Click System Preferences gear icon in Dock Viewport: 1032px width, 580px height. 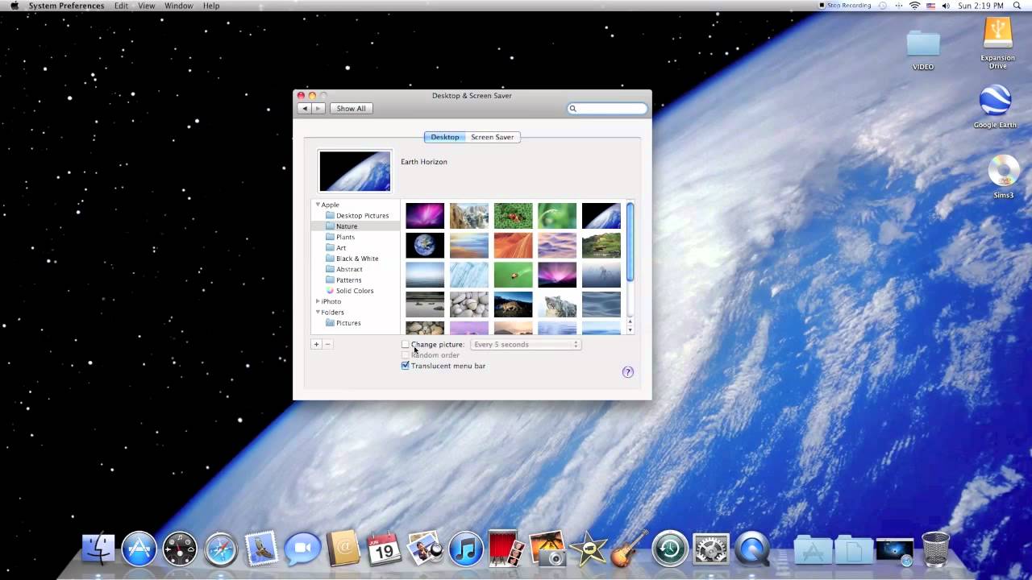pyautogui.click(x=711, y=549)
